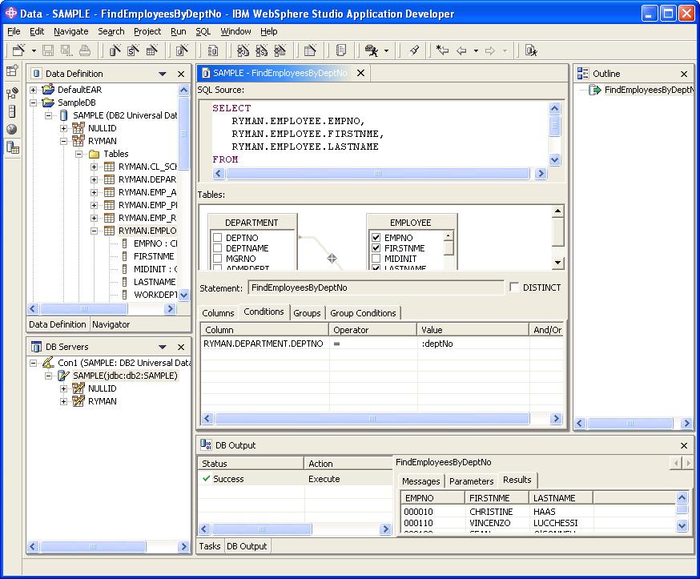Click the globe perspective icon in left bar
Viewport: 700px width, 579px height.
[x=12, y=129]
